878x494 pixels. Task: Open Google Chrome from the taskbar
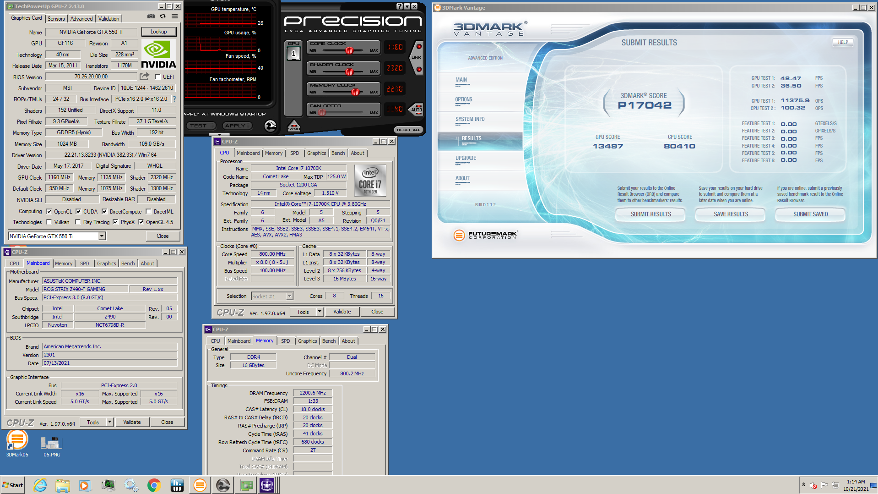tap(154, 485)
